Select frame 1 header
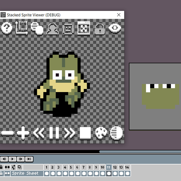This screenshot has height=181, width=181. tap(47, 167)
